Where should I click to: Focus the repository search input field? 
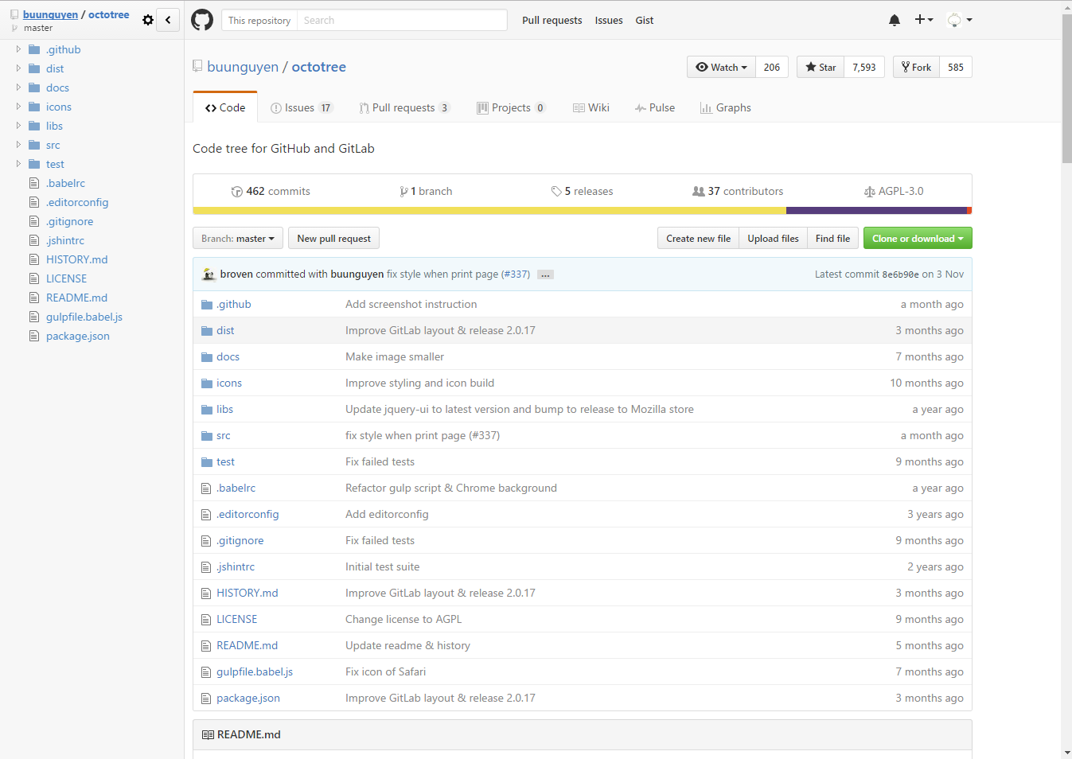[402, 20]
